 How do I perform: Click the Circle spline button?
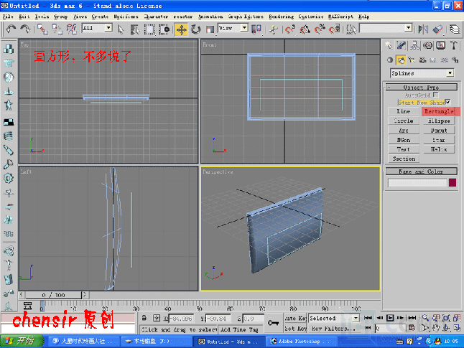(404, 121)
